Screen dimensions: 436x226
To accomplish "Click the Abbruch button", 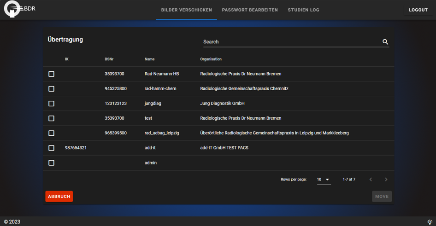I will 59,196.
